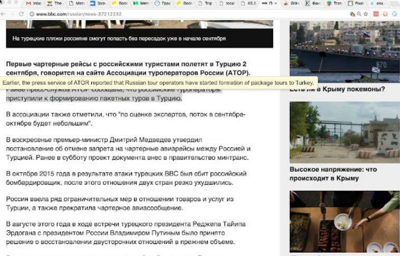Click the blue round checkmark extension icon

[395, 14]
